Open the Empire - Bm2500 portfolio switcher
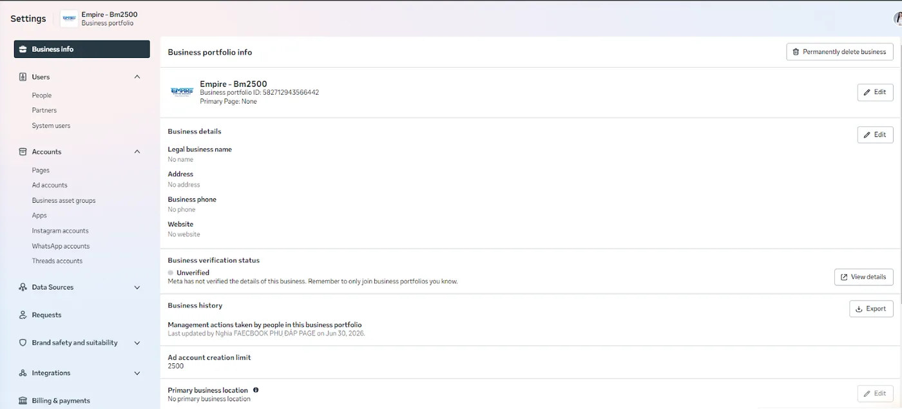The height and width of the screenshot is (409, 902). (99, 19)
